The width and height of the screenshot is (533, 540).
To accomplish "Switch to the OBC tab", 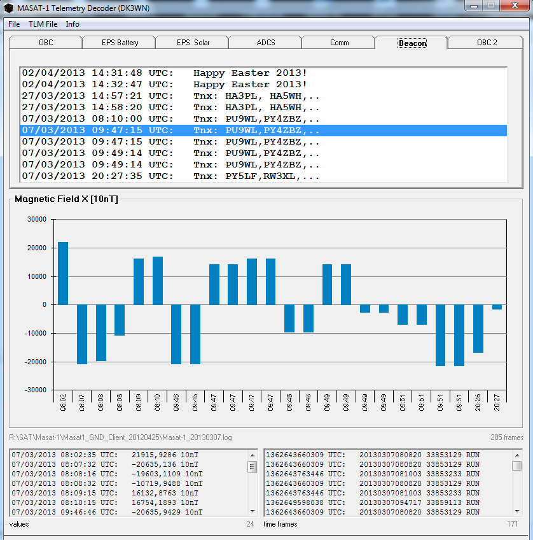I will [46, 43].
